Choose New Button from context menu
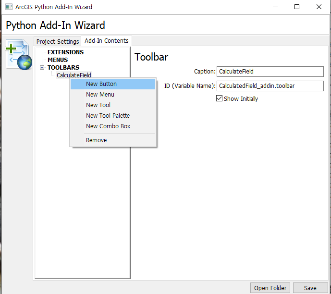This screenshot has width=331, height=294. (113, 84)
